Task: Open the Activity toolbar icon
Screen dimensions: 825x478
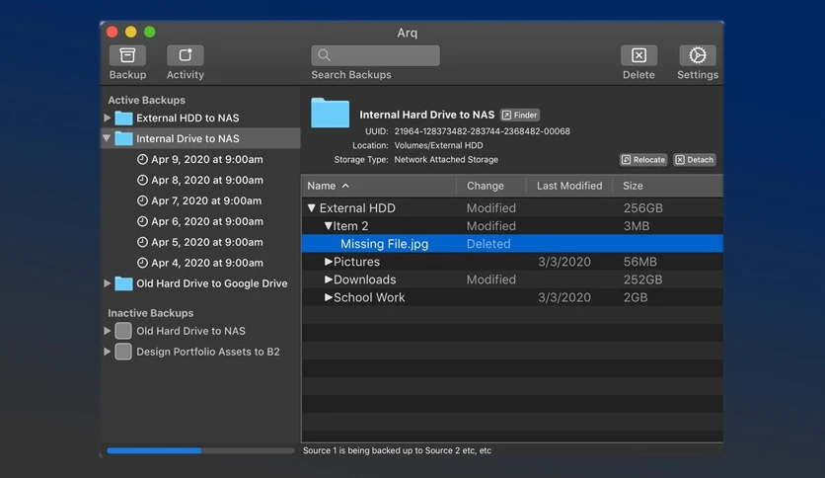Action: tap(186, 55)
